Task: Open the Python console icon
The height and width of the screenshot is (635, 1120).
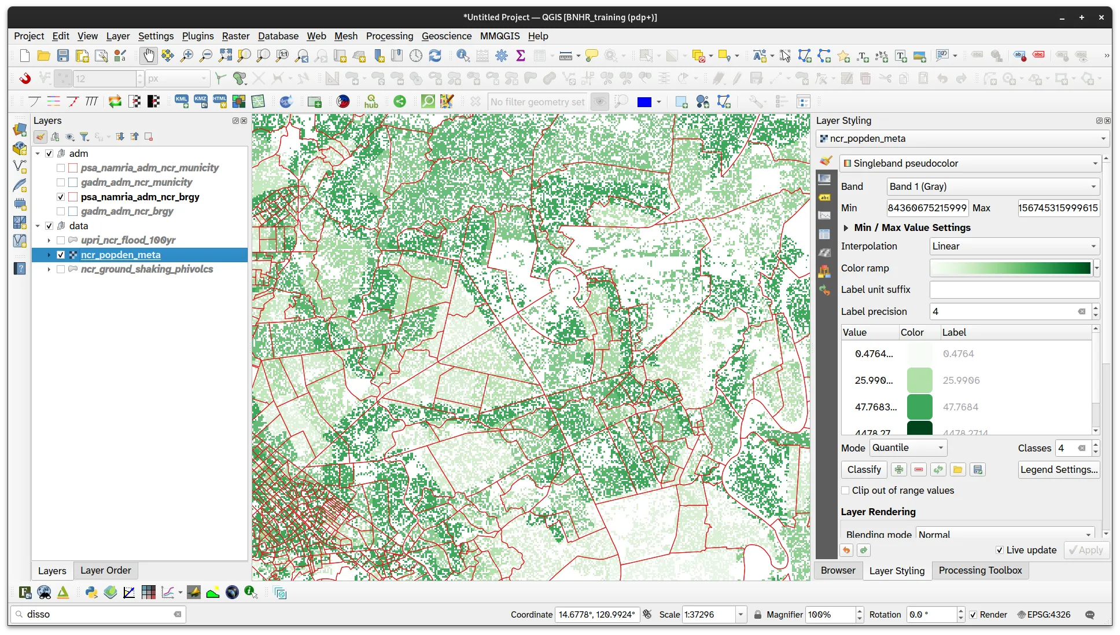Action: (x=91, y=592)
